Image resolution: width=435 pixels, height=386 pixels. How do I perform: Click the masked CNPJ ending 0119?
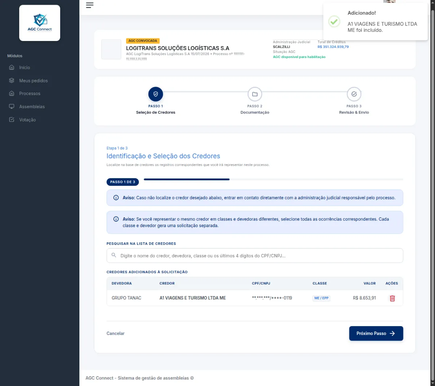point(272,298)
